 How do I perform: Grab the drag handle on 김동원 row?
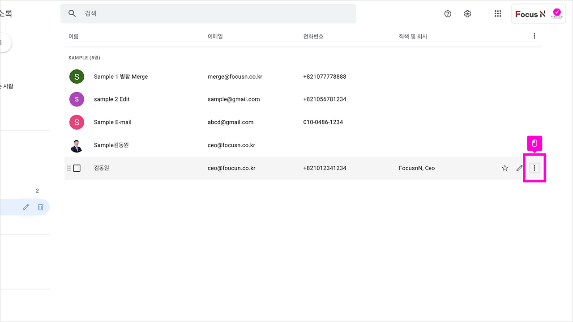(x=69, y=168)
